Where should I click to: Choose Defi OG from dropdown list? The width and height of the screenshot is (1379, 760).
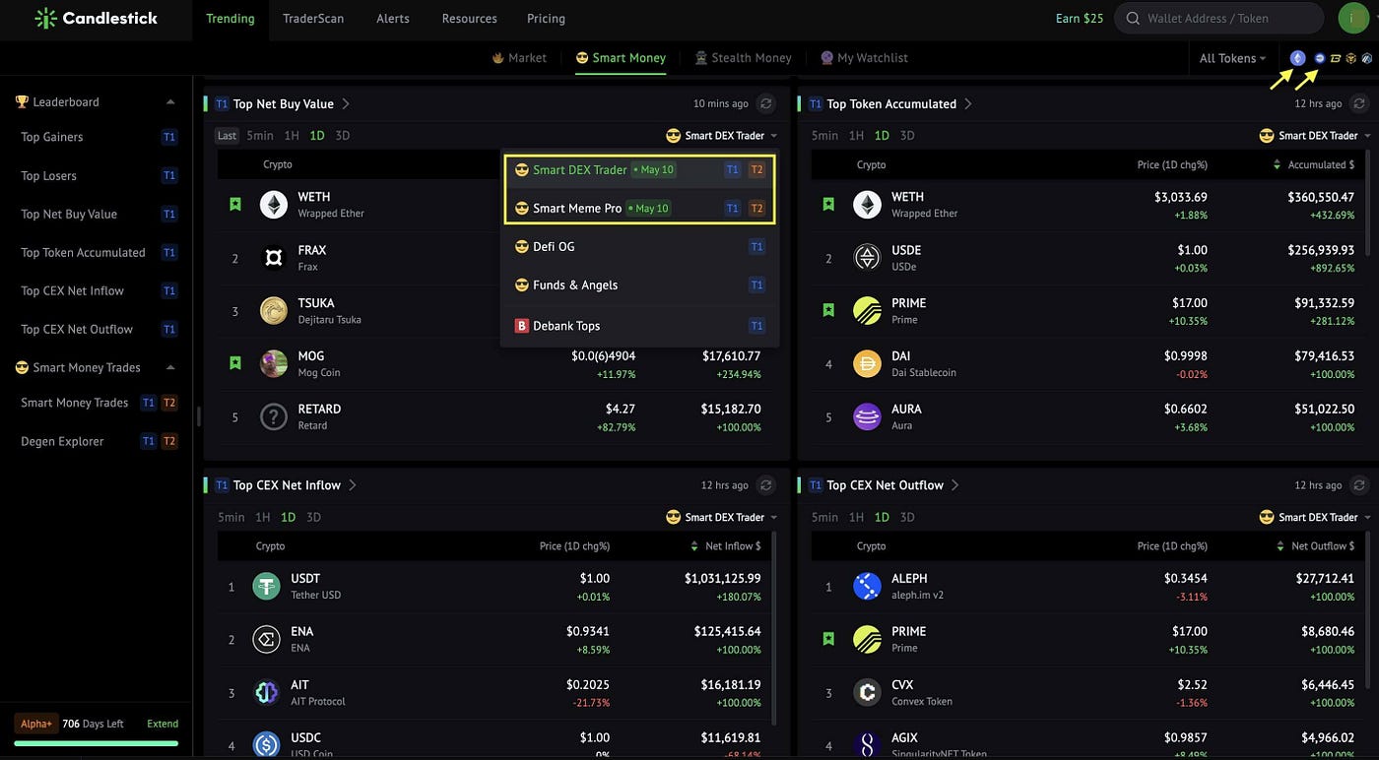pos(640,246)
